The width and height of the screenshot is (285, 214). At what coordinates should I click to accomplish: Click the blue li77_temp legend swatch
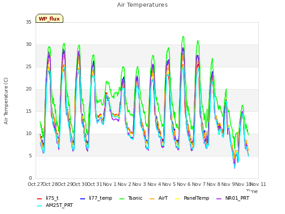pos(83,199)
